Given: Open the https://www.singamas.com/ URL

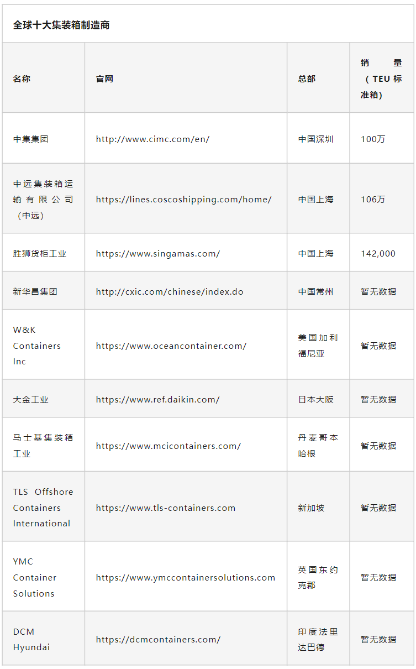Looking at the screenshot, I should coord(158,253).
